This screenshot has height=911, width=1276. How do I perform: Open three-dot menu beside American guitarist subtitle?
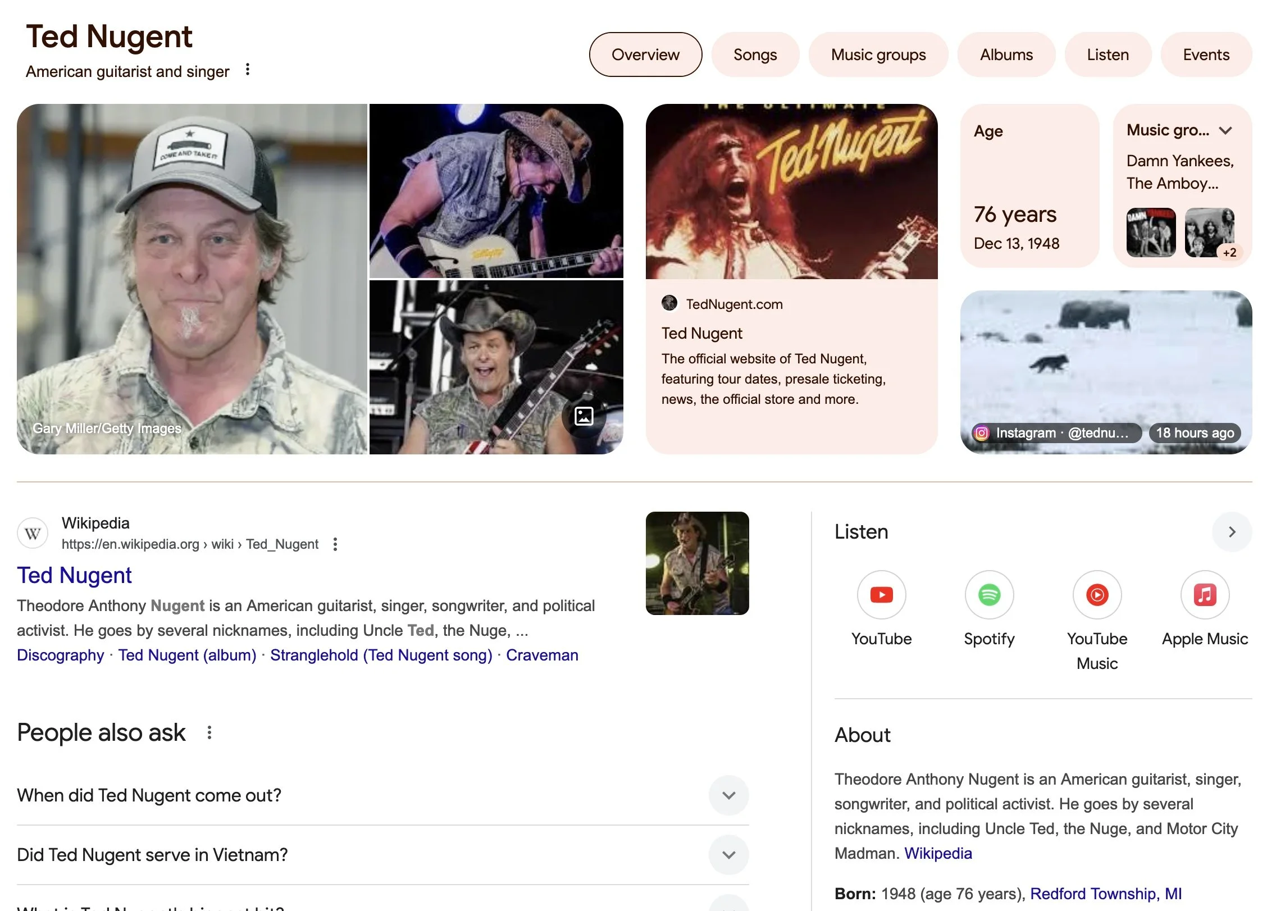click(x=248, y=70)
